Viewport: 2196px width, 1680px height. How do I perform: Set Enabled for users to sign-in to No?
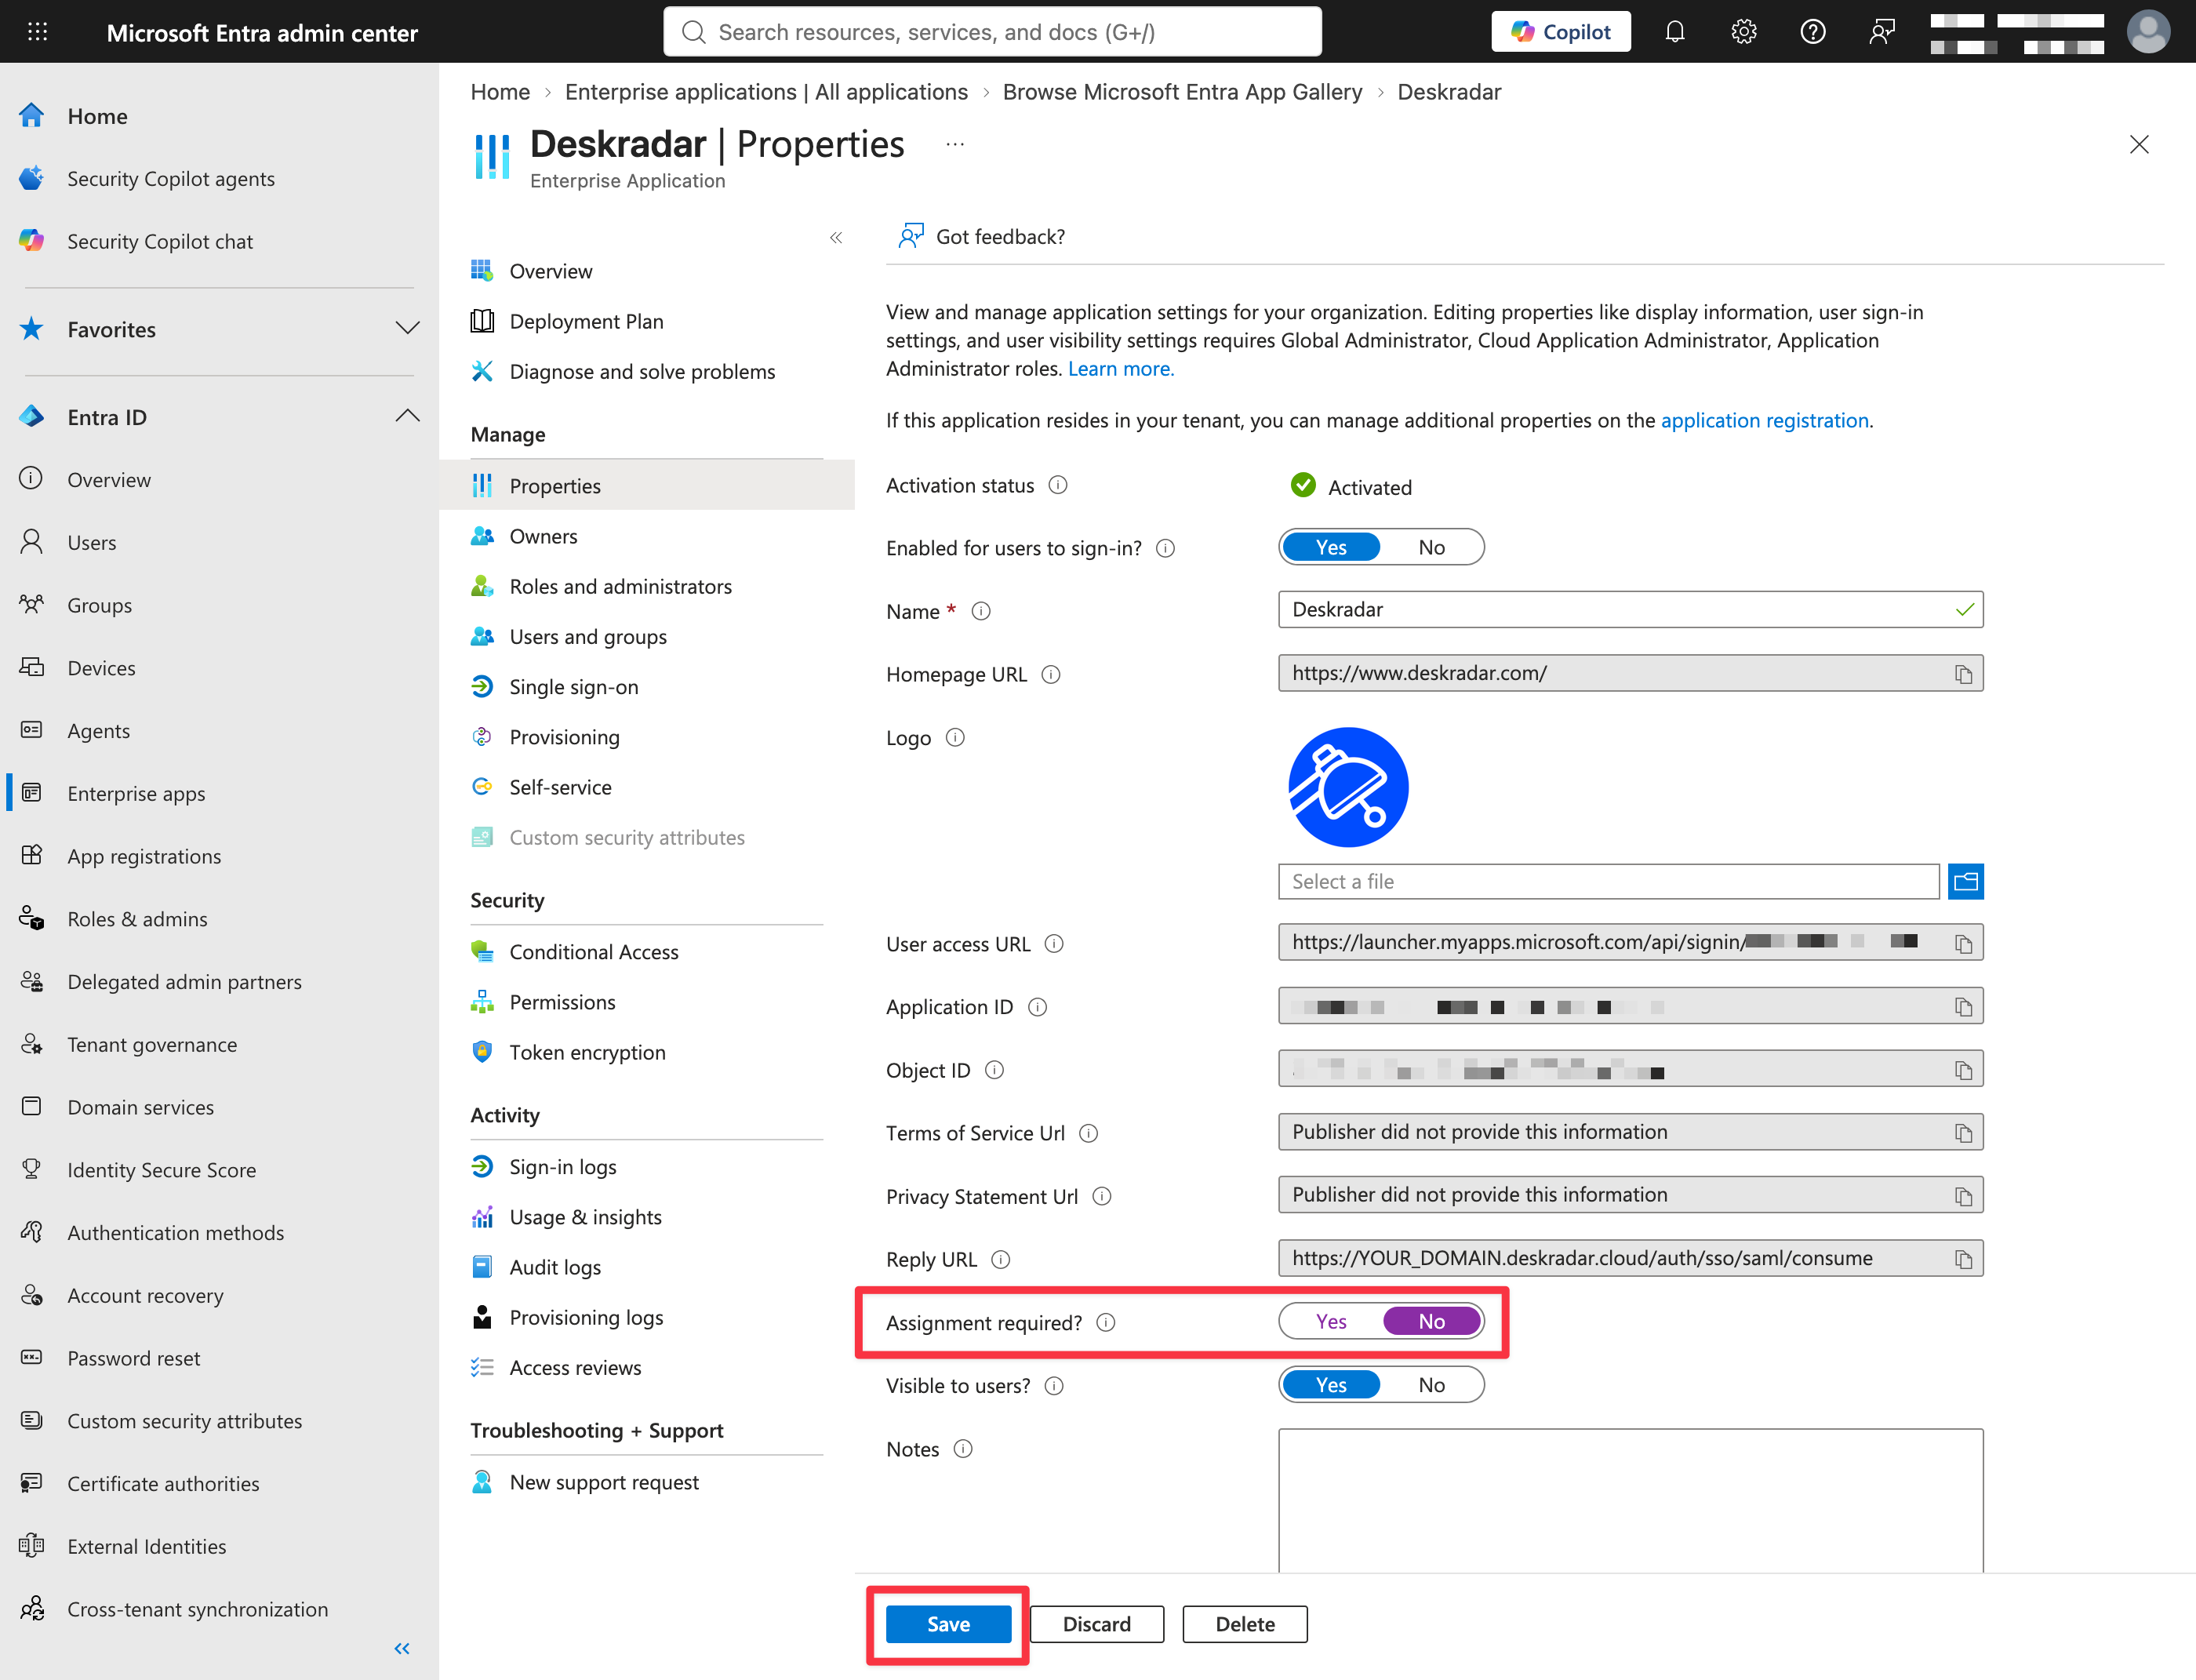pos(1431,547)
